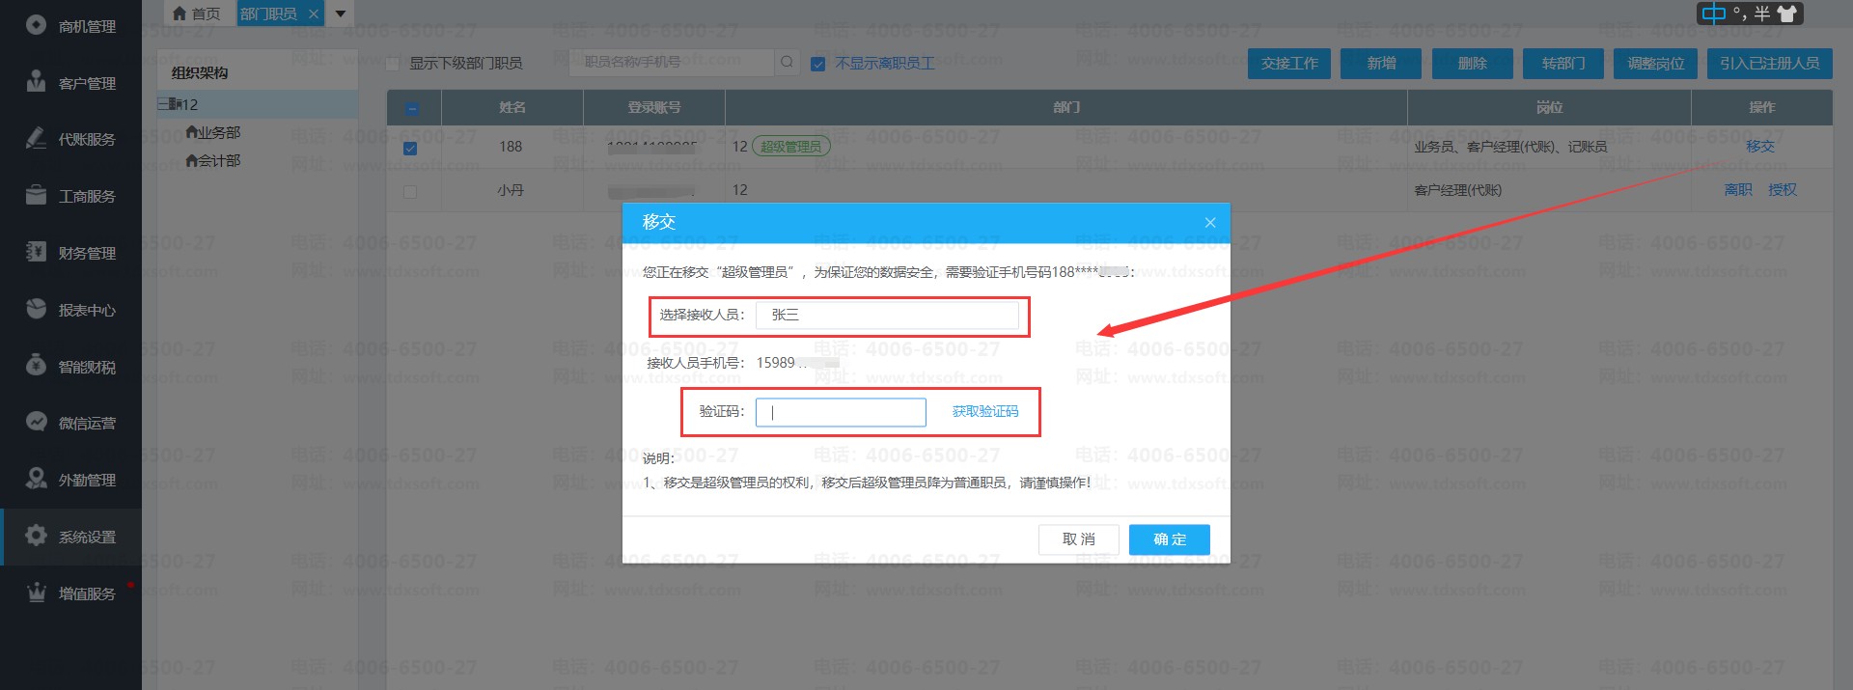Click the 验证码 input field
The image size is (1853, 690).
(841, 412)
